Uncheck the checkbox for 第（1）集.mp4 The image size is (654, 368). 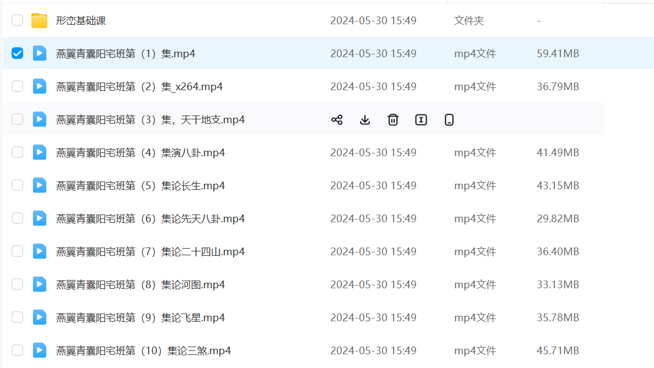[18, 53]
